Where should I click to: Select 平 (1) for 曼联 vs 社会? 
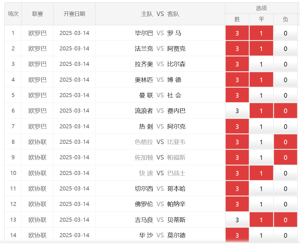261,95
